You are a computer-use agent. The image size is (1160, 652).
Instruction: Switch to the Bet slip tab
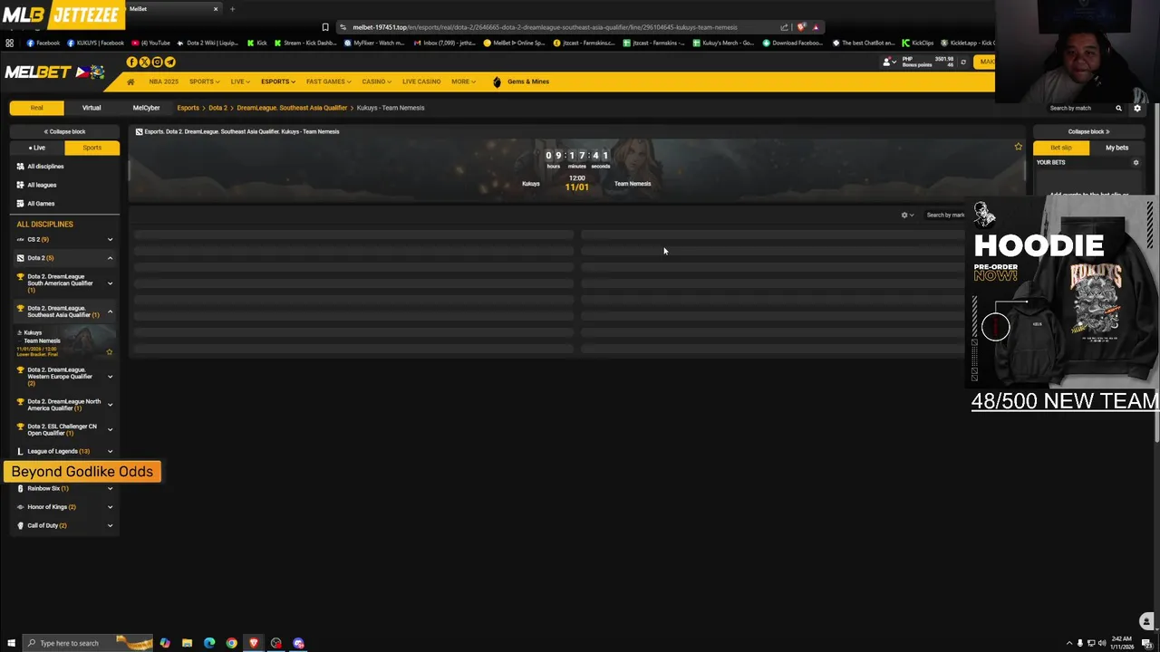click(1060, 148)
